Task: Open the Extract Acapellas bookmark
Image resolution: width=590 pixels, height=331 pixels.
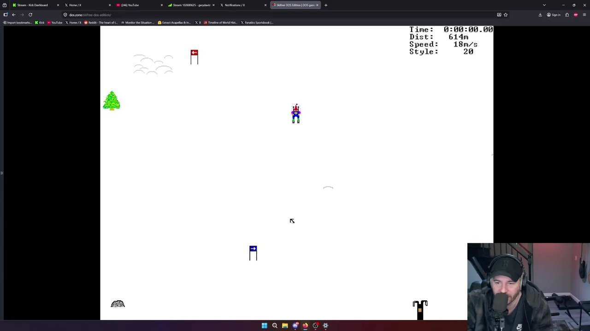Action: pyautogui.click(x=174, y=23)
